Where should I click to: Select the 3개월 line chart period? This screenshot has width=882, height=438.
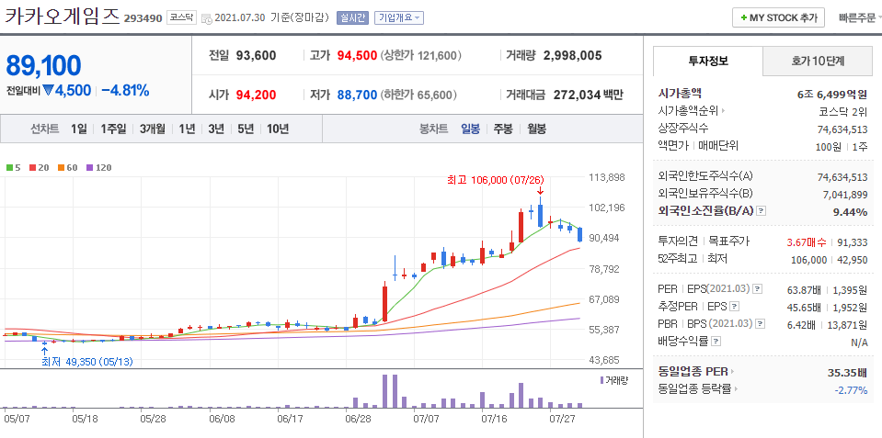pos(153,129)
